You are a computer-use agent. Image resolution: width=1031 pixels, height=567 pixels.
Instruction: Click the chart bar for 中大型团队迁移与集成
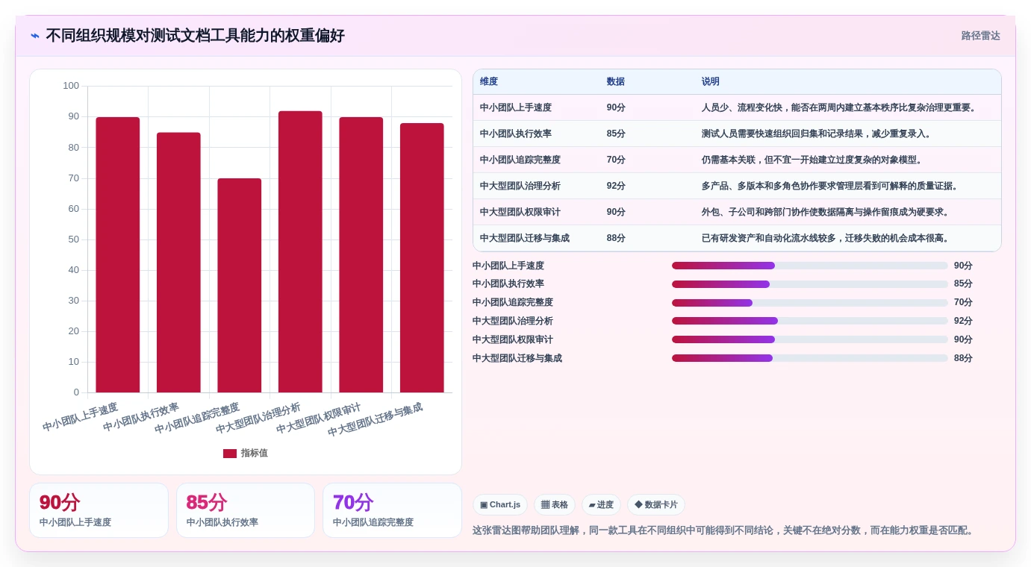(422, 257)
